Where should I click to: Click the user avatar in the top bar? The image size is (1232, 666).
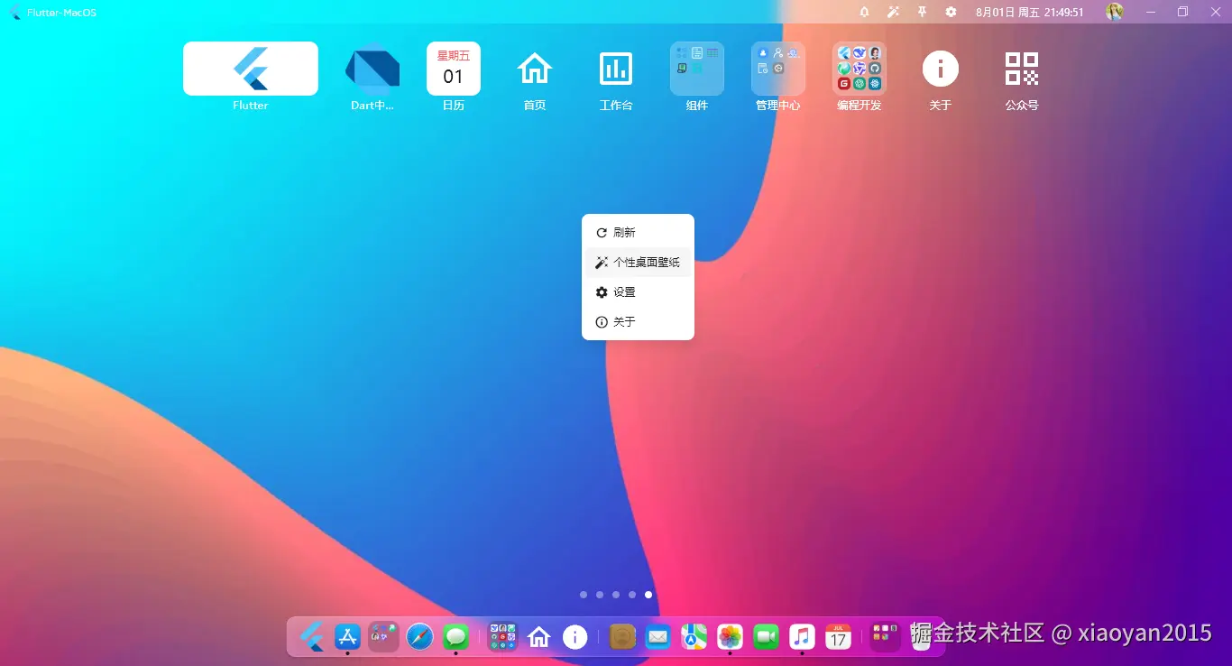click(1115, 12)
